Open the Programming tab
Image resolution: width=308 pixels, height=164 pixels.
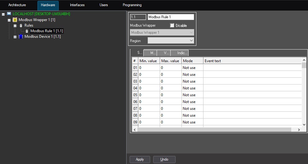[x=132, y=5]
